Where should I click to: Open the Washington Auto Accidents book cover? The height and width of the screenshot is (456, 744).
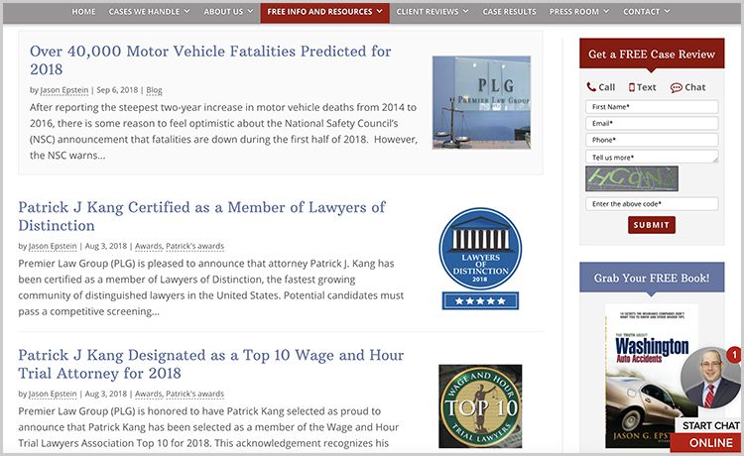click(651, 377)
